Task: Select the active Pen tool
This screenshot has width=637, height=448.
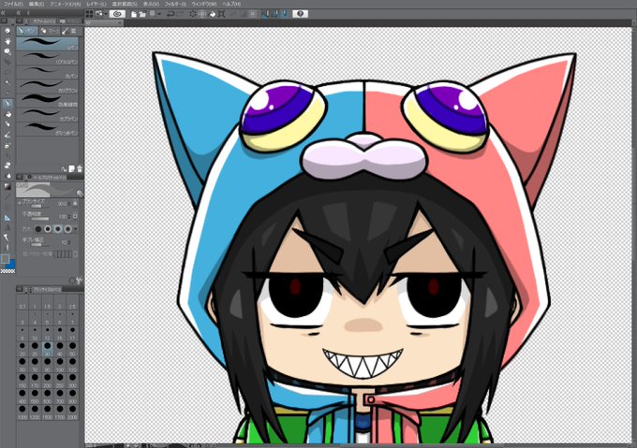Action: pos(7,104)
